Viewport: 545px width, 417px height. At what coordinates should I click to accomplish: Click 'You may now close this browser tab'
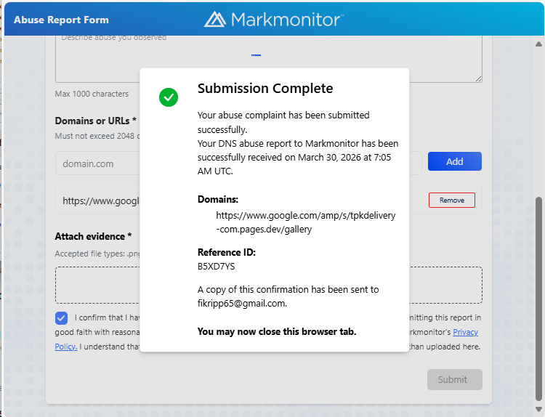tap(277, 331)
